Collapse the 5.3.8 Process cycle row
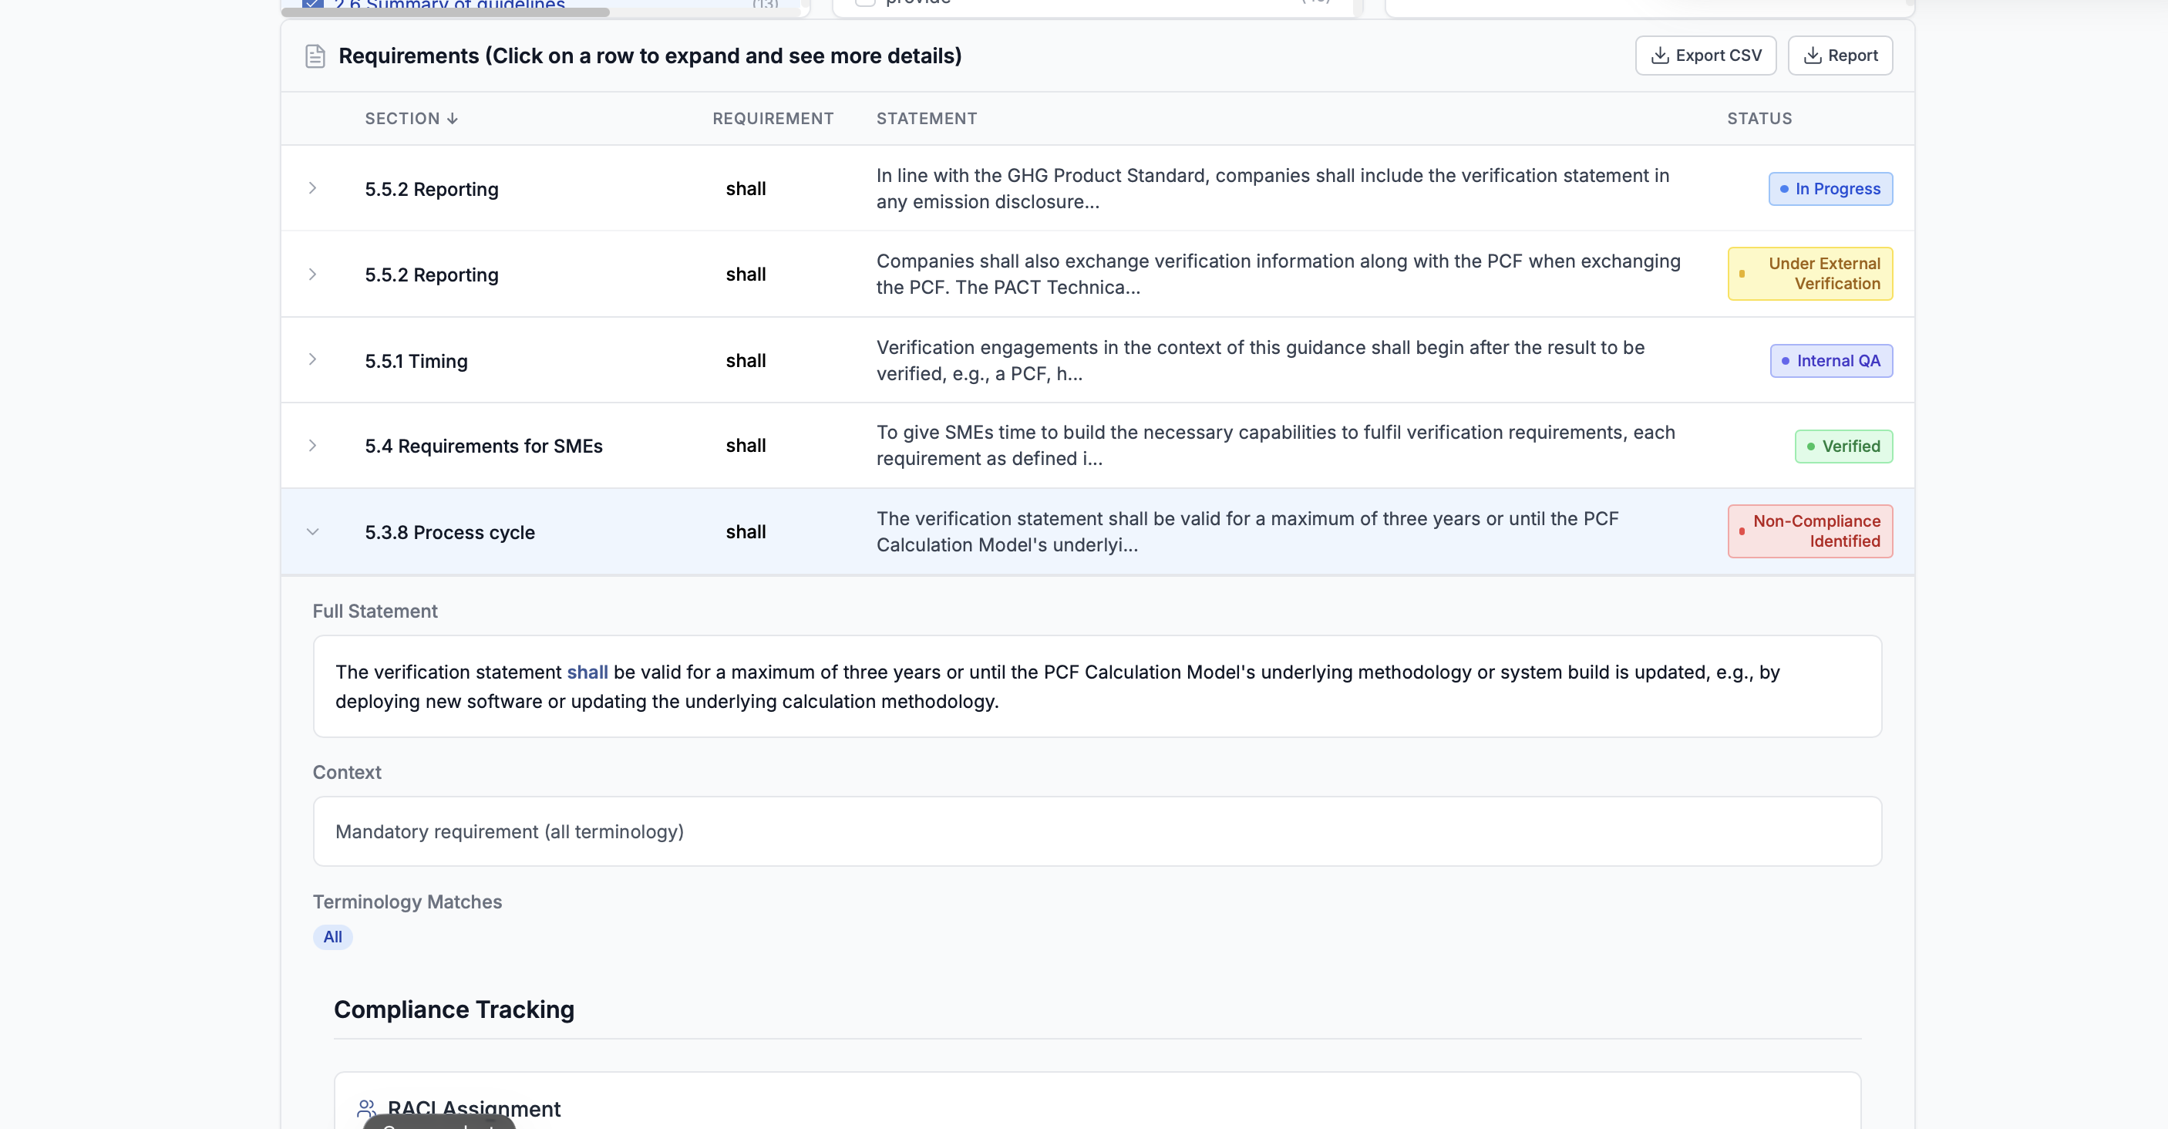This screenshot has height=1129, width=2168. (312, 531)
